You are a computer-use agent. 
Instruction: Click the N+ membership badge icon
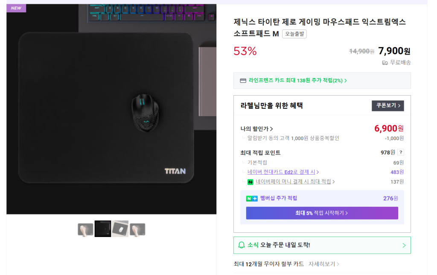252,199
